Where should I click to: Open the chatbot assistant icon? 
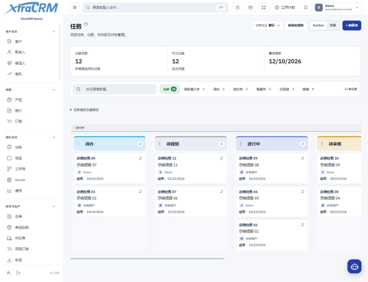(x=354, y=266)
